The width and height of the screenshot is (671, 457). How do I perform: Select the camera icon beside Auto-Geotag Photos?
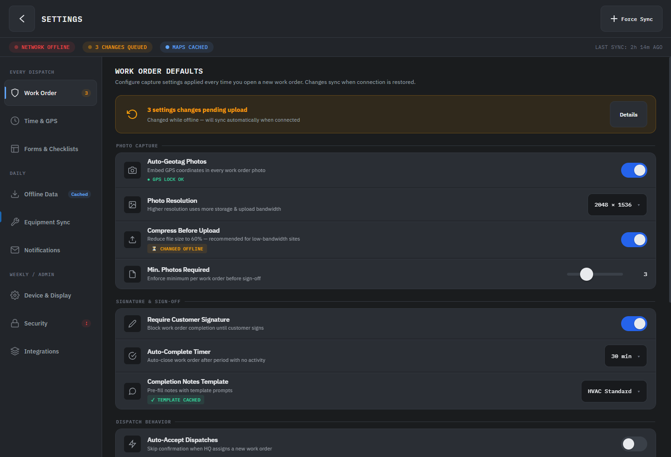[x=132, y=170]
